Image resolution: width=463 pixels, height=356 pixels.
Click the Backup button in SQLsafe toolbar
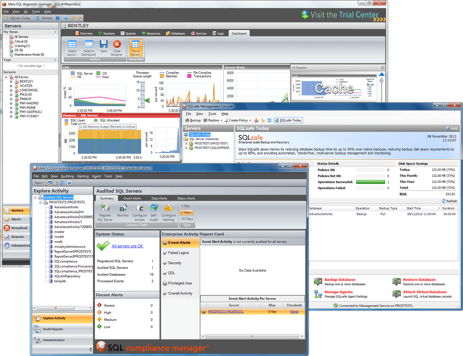point(193,121)
